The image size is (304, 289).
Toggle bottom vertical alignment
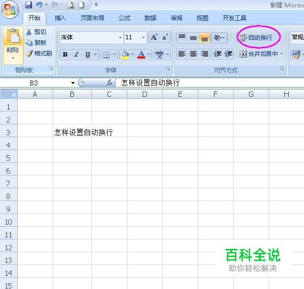[x=204, y=37]
